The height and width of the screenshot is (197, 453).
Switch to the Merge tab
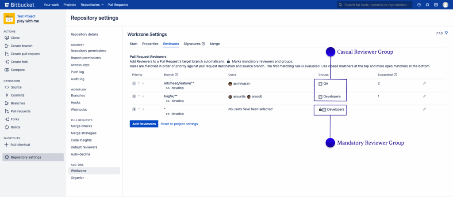pos(215,44)
